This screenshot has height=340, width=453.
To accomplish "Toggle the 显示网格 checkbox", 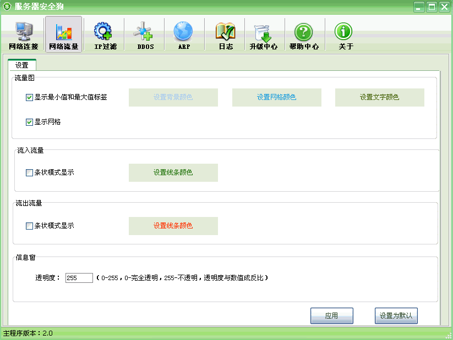I will 30,122.
